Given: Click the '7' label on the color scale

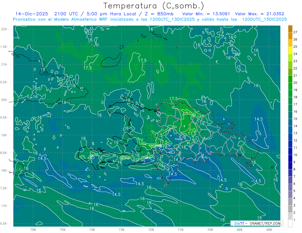Looking at the screenshot, I should [x=294, y=176].
